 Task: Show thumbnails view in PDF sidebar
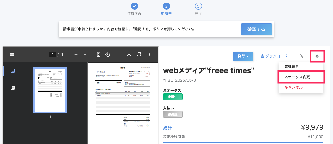click(13, 71)
